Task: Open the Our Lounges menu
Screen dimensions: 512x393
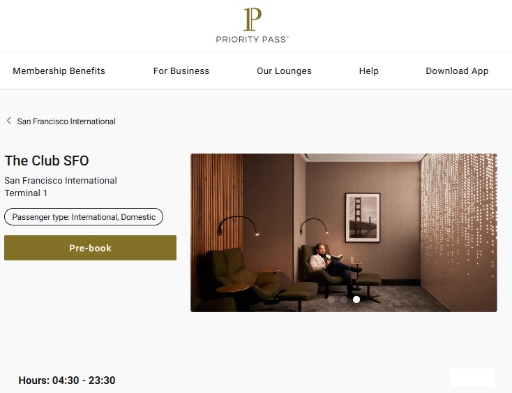Action: tap(284, 71)
